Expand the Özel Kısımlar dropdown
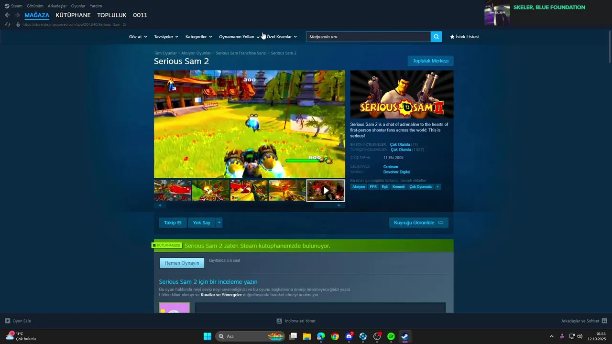The height and width of the screenshot is (344, 612). 282,37
